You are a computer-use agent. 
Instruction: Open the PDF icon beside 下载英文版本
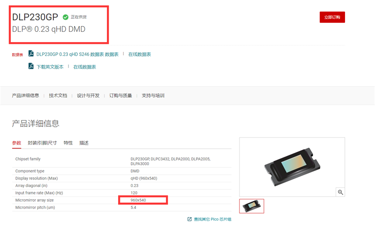(31, 66)
